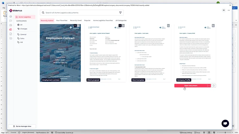This screenshot has width=239, height=134.
Task: Open the File menu in Word
Action: pyautogui.click(x=4, y=8)
